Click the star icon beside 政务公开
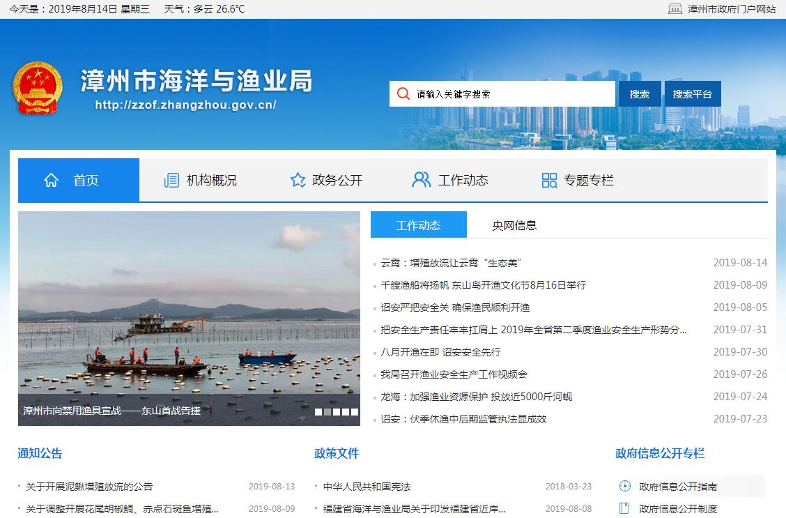Image resolution: width=786 pixels, height=518 pixels. point(298,180)
